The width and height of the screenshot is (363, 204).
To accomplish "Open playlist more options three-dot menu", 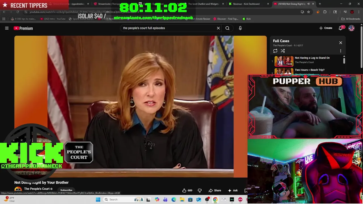I will [341, 51].
